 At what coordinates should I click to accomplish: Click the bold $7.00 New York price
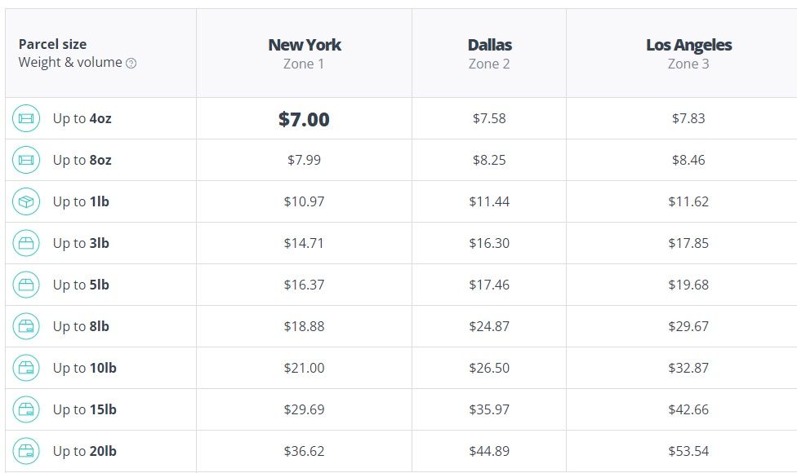pos(304,119)
